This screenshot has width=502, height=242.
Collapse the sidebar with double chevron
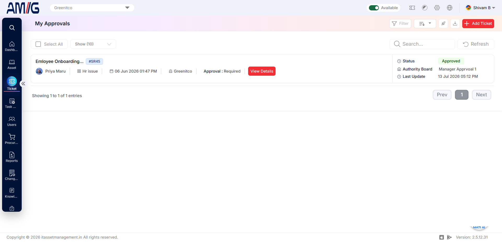coord(23,84)
